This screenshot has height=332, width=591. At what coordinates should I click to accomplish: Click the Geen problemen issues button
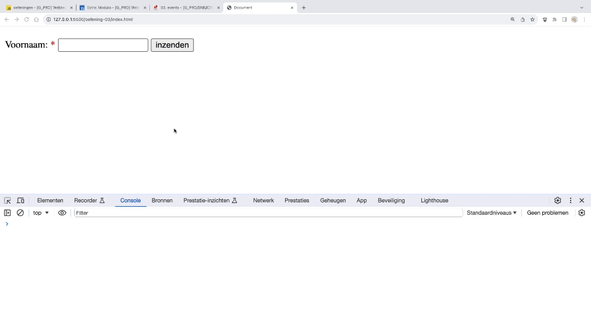click(x=547, y=213)
